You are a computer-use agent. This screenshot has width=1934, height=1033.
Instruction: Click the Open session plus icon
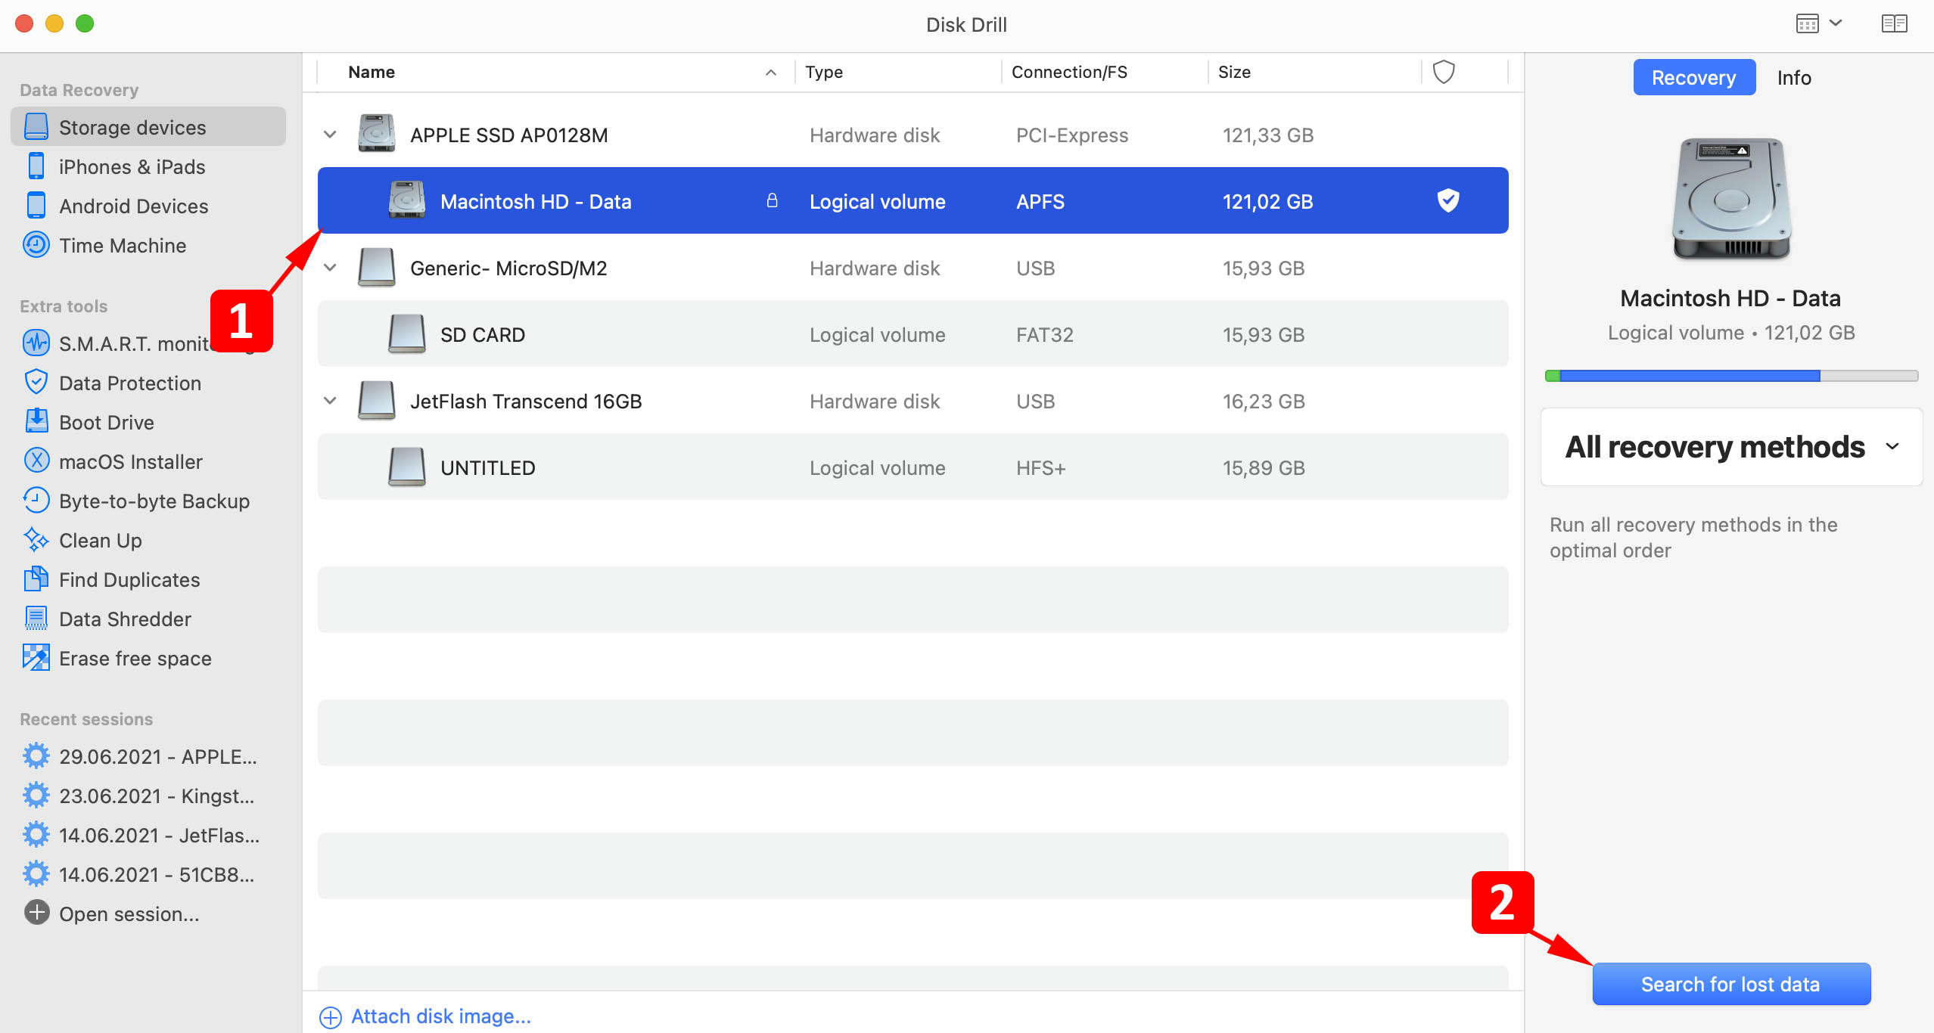click(x=36, y=913)
